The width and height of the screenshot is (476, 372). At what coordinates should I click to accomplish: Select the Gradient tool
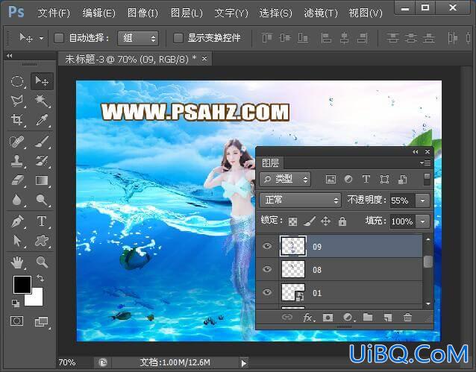point(42,180)
